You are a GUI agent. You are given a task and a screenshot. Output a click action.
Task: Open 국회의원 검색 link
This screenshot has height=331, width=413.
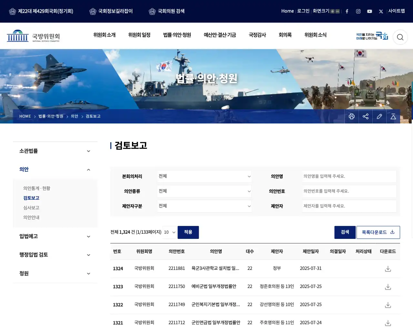[166, 11]
